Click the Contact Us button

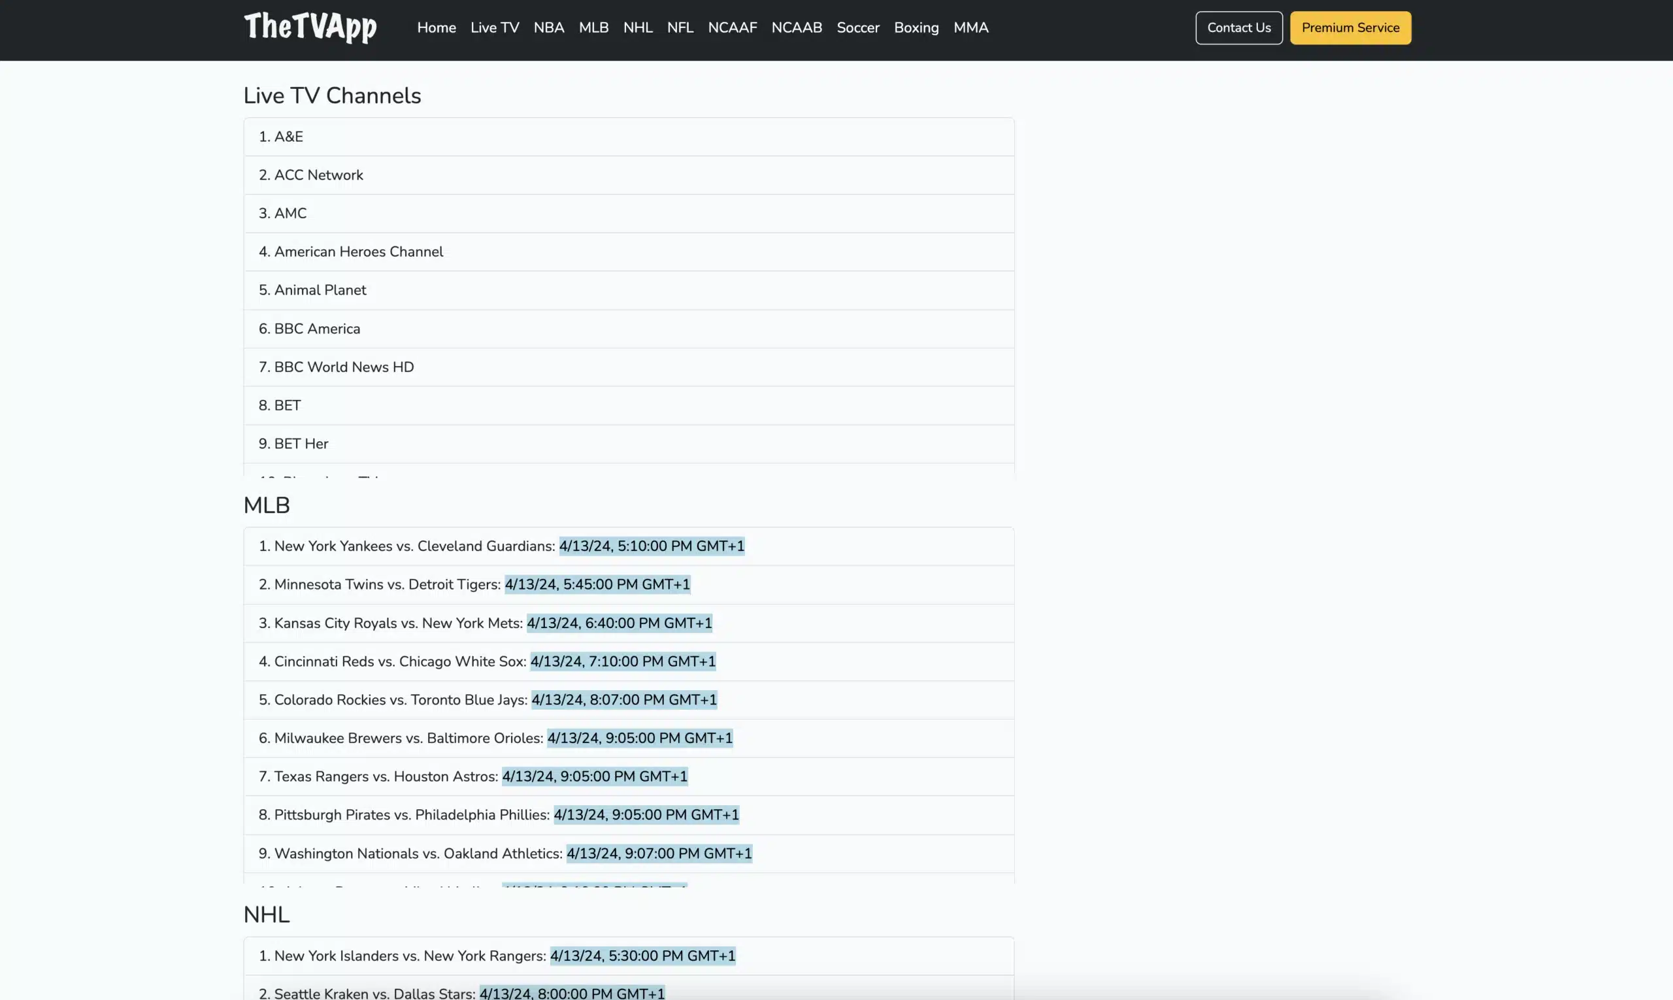pos(1238,26)
